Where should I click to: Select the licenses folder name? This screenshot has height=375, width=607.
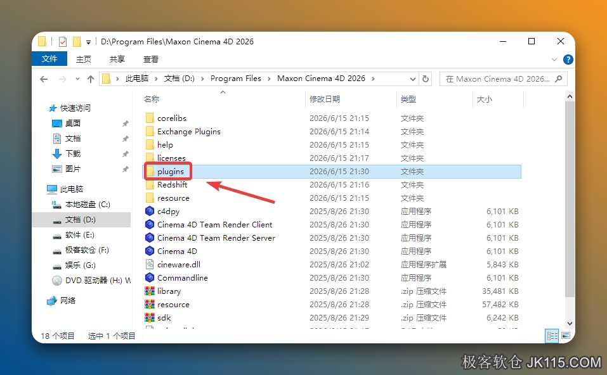click(x=171, y=158)
